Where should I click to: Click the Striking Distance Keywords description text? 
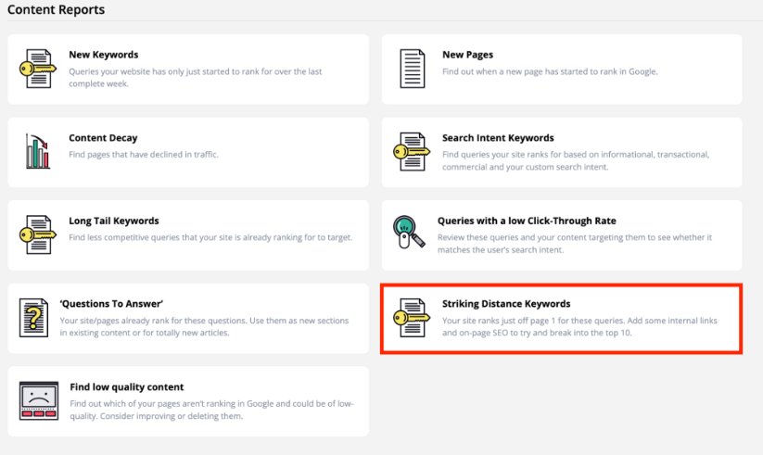click(x=575, y=326)
